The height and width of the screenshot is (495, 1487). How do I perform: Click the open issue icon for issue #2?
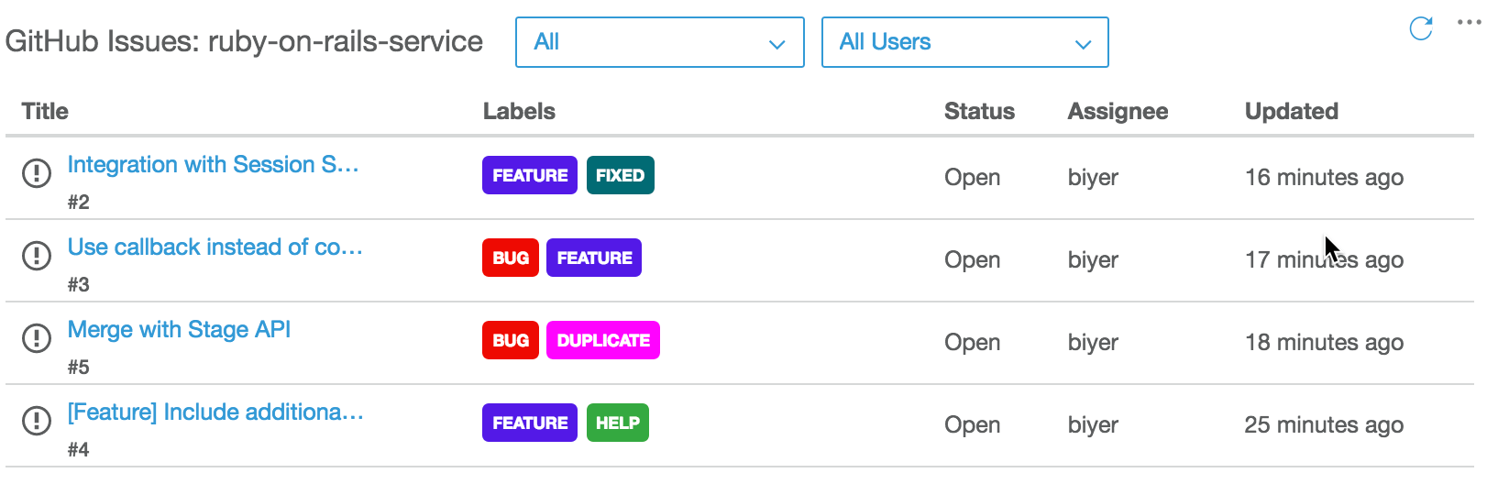tap(37, 172)
